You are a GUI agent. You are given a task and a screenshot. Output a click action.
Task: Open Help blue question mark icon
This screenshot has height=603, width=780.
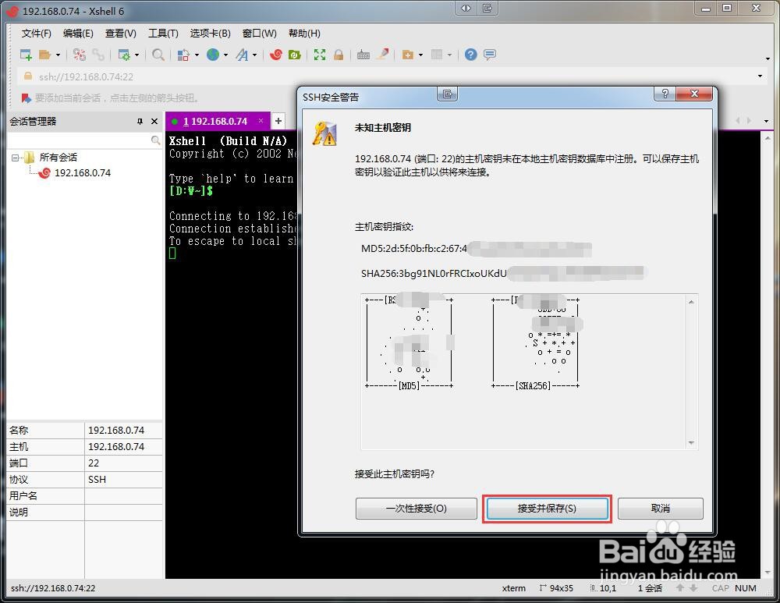coord(470,55)
